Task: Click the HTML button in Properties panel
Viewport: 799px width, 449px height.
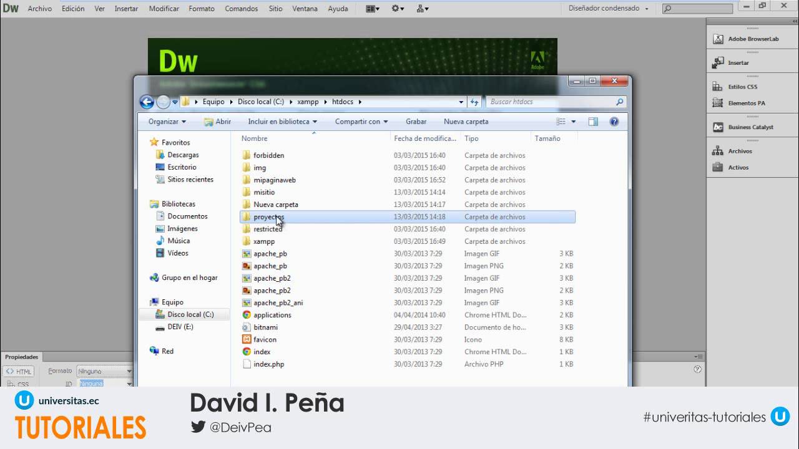Action: click(x=19, y=371)
